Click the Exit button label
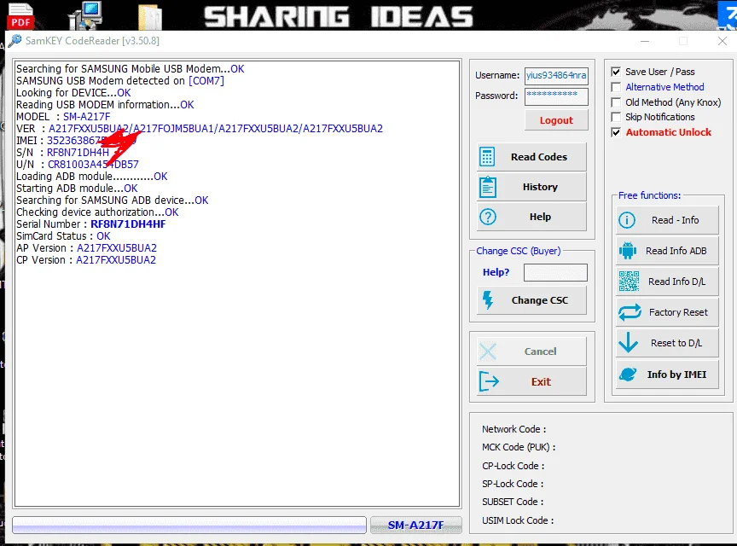 pos(541,382)
